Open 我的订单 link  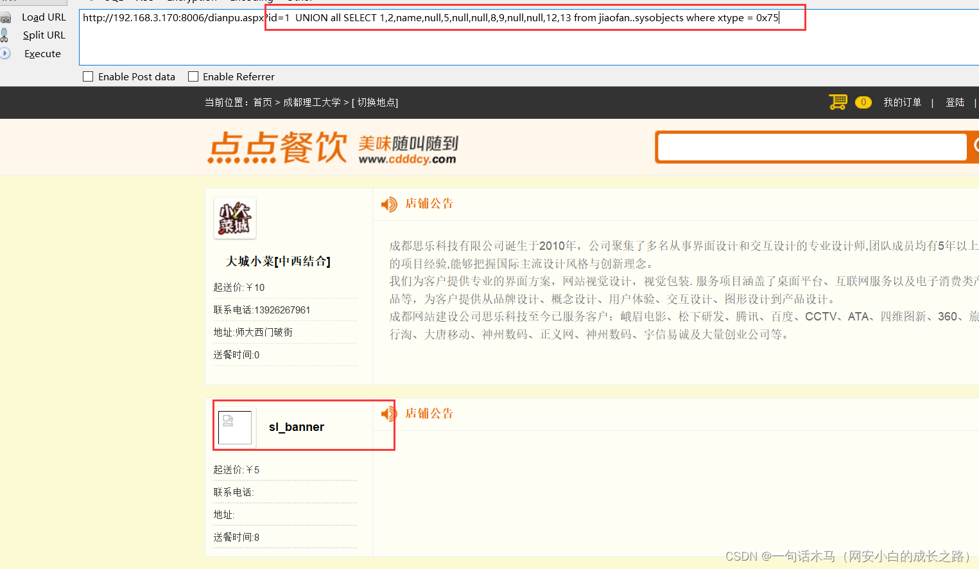[902, 102]
